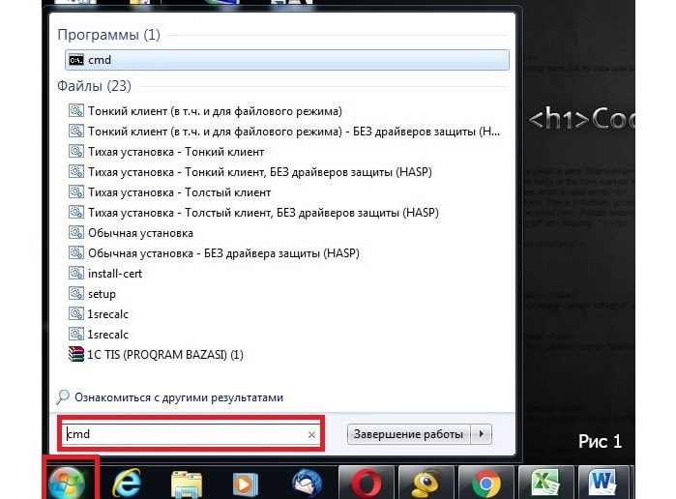Screen dimensions: 676x499
Task: Launch Opera browser from taskbar
Action: point(367,484)
